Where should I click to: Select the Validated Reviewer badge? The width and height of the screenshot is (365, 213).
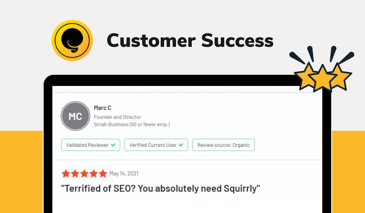tap(91, 145)
